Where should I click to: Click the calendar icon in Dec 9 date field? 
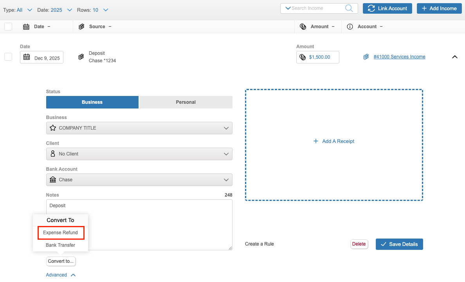pyautogui.click(x=27, y=57)
